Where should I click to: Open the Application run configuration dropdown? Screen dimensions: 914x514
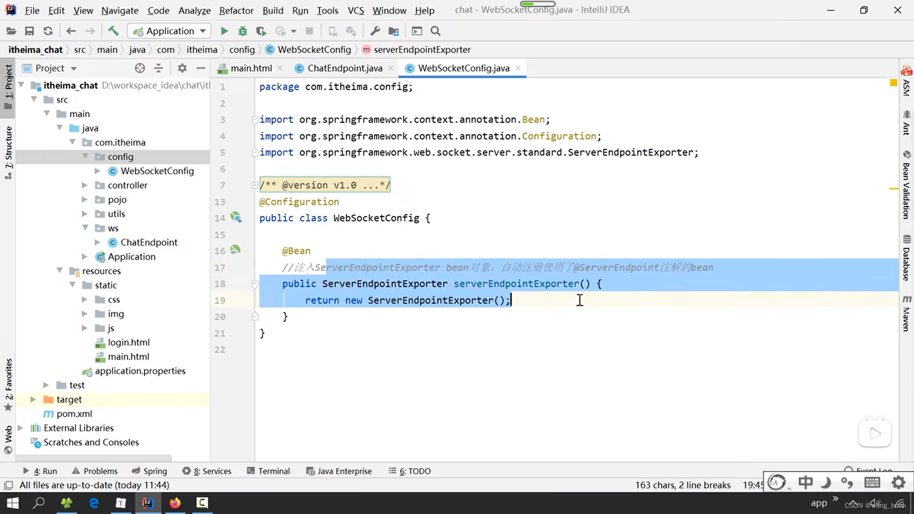tap(169, 31)
